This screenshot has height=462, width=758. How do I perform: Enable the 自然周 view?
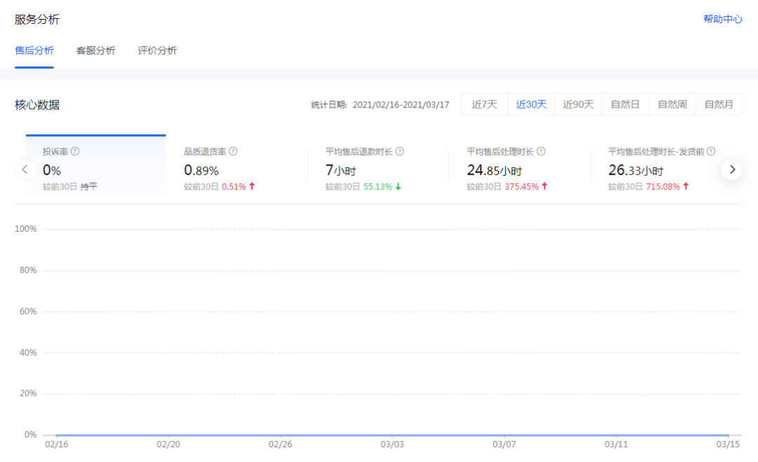point(672,104)
